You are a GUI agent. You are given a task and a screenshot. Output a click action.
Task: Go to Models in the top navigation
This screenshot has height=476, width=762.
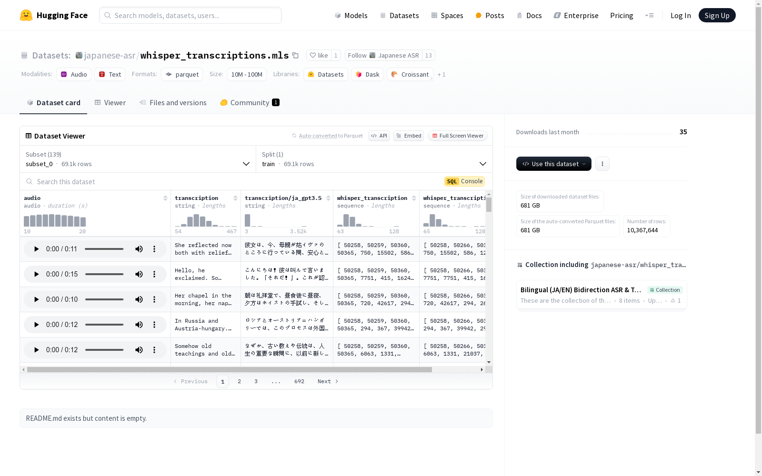coord(351,15)
